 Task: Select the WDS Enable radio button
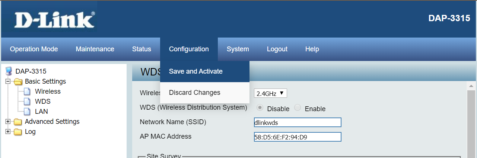[298, 108]
